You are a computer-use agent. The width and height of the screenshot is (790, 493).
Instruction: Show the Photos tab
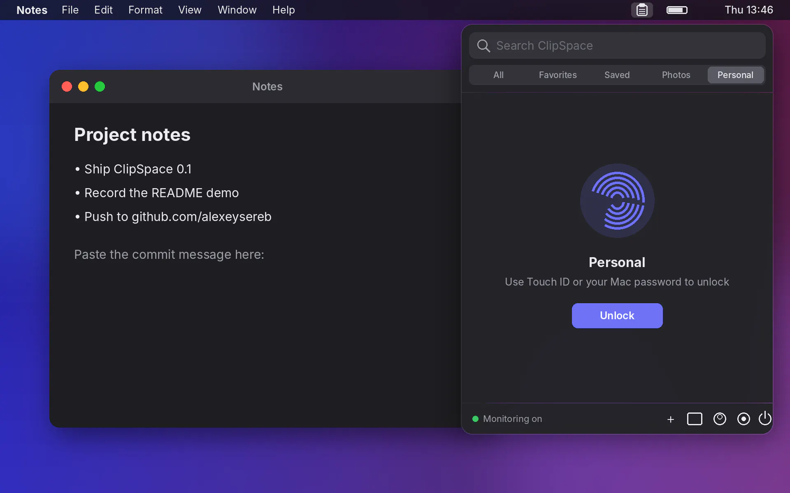[x=676, y=75]
